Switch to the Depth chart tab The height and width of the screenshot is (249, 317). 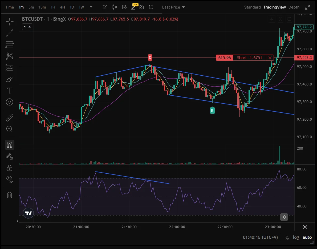click(x=294, y=7)
